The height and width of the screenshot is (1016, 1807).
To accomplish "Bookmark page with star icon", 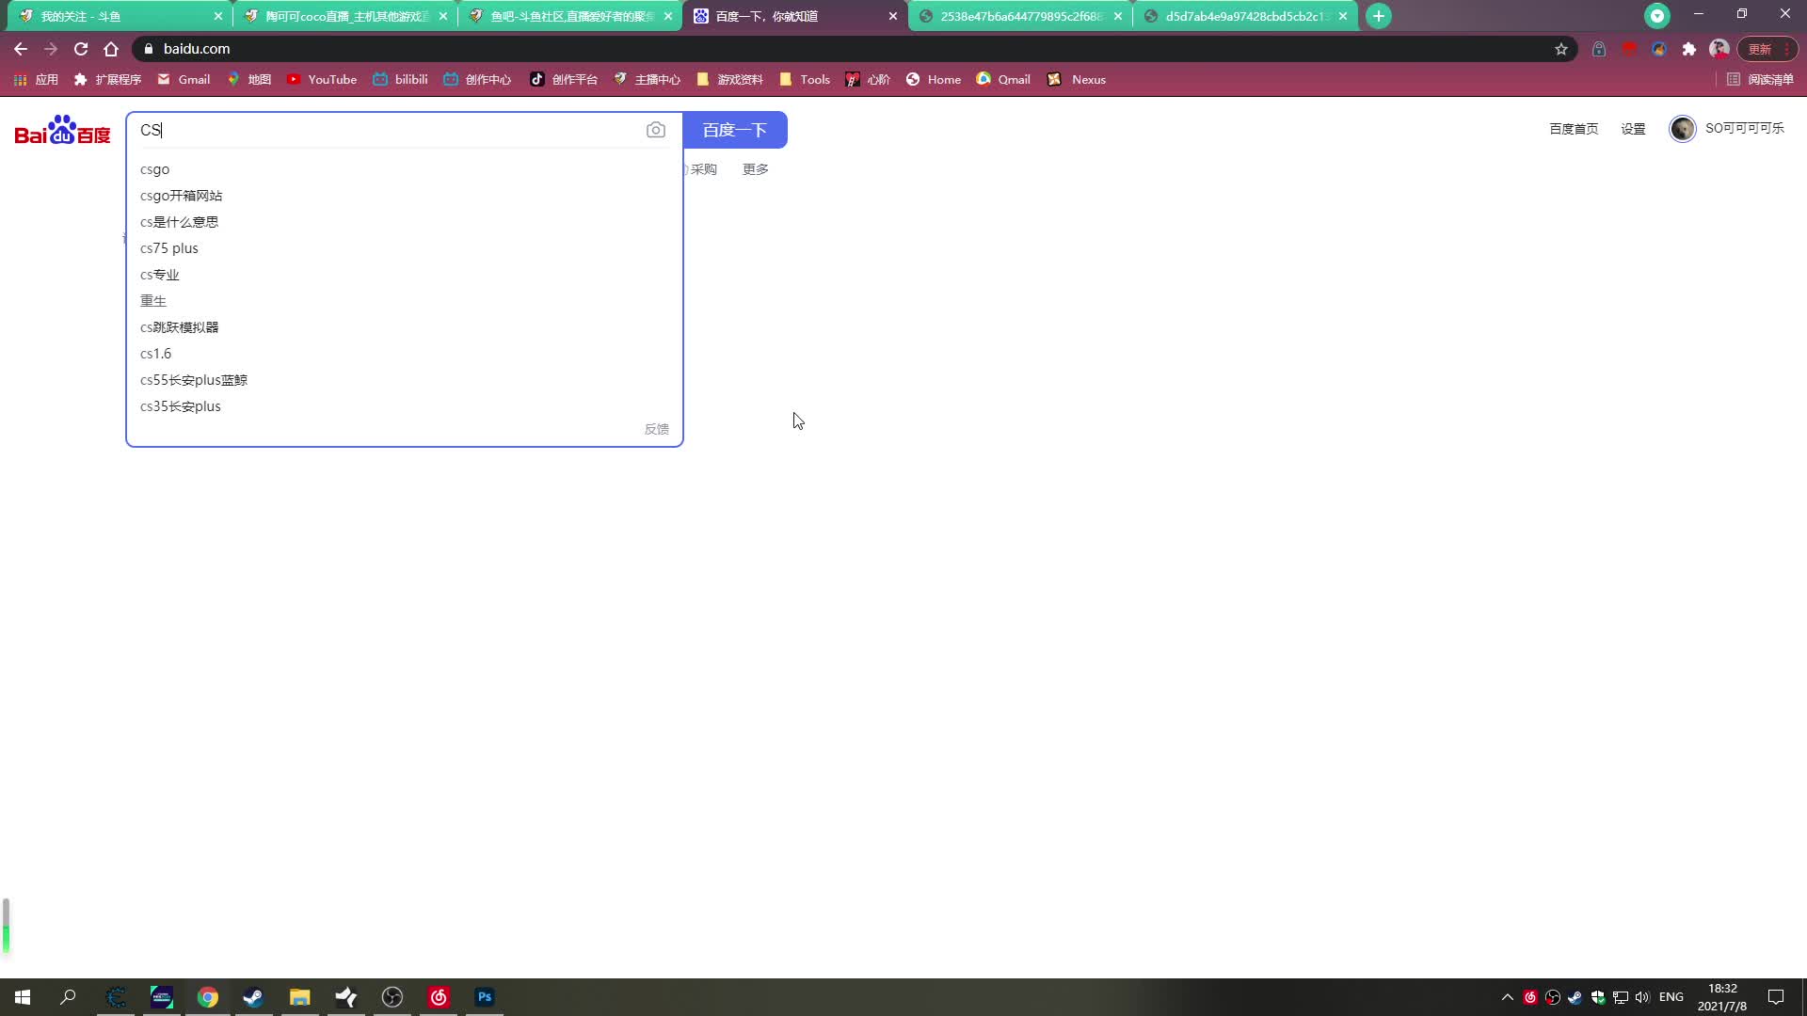I will click(1561, 49).
